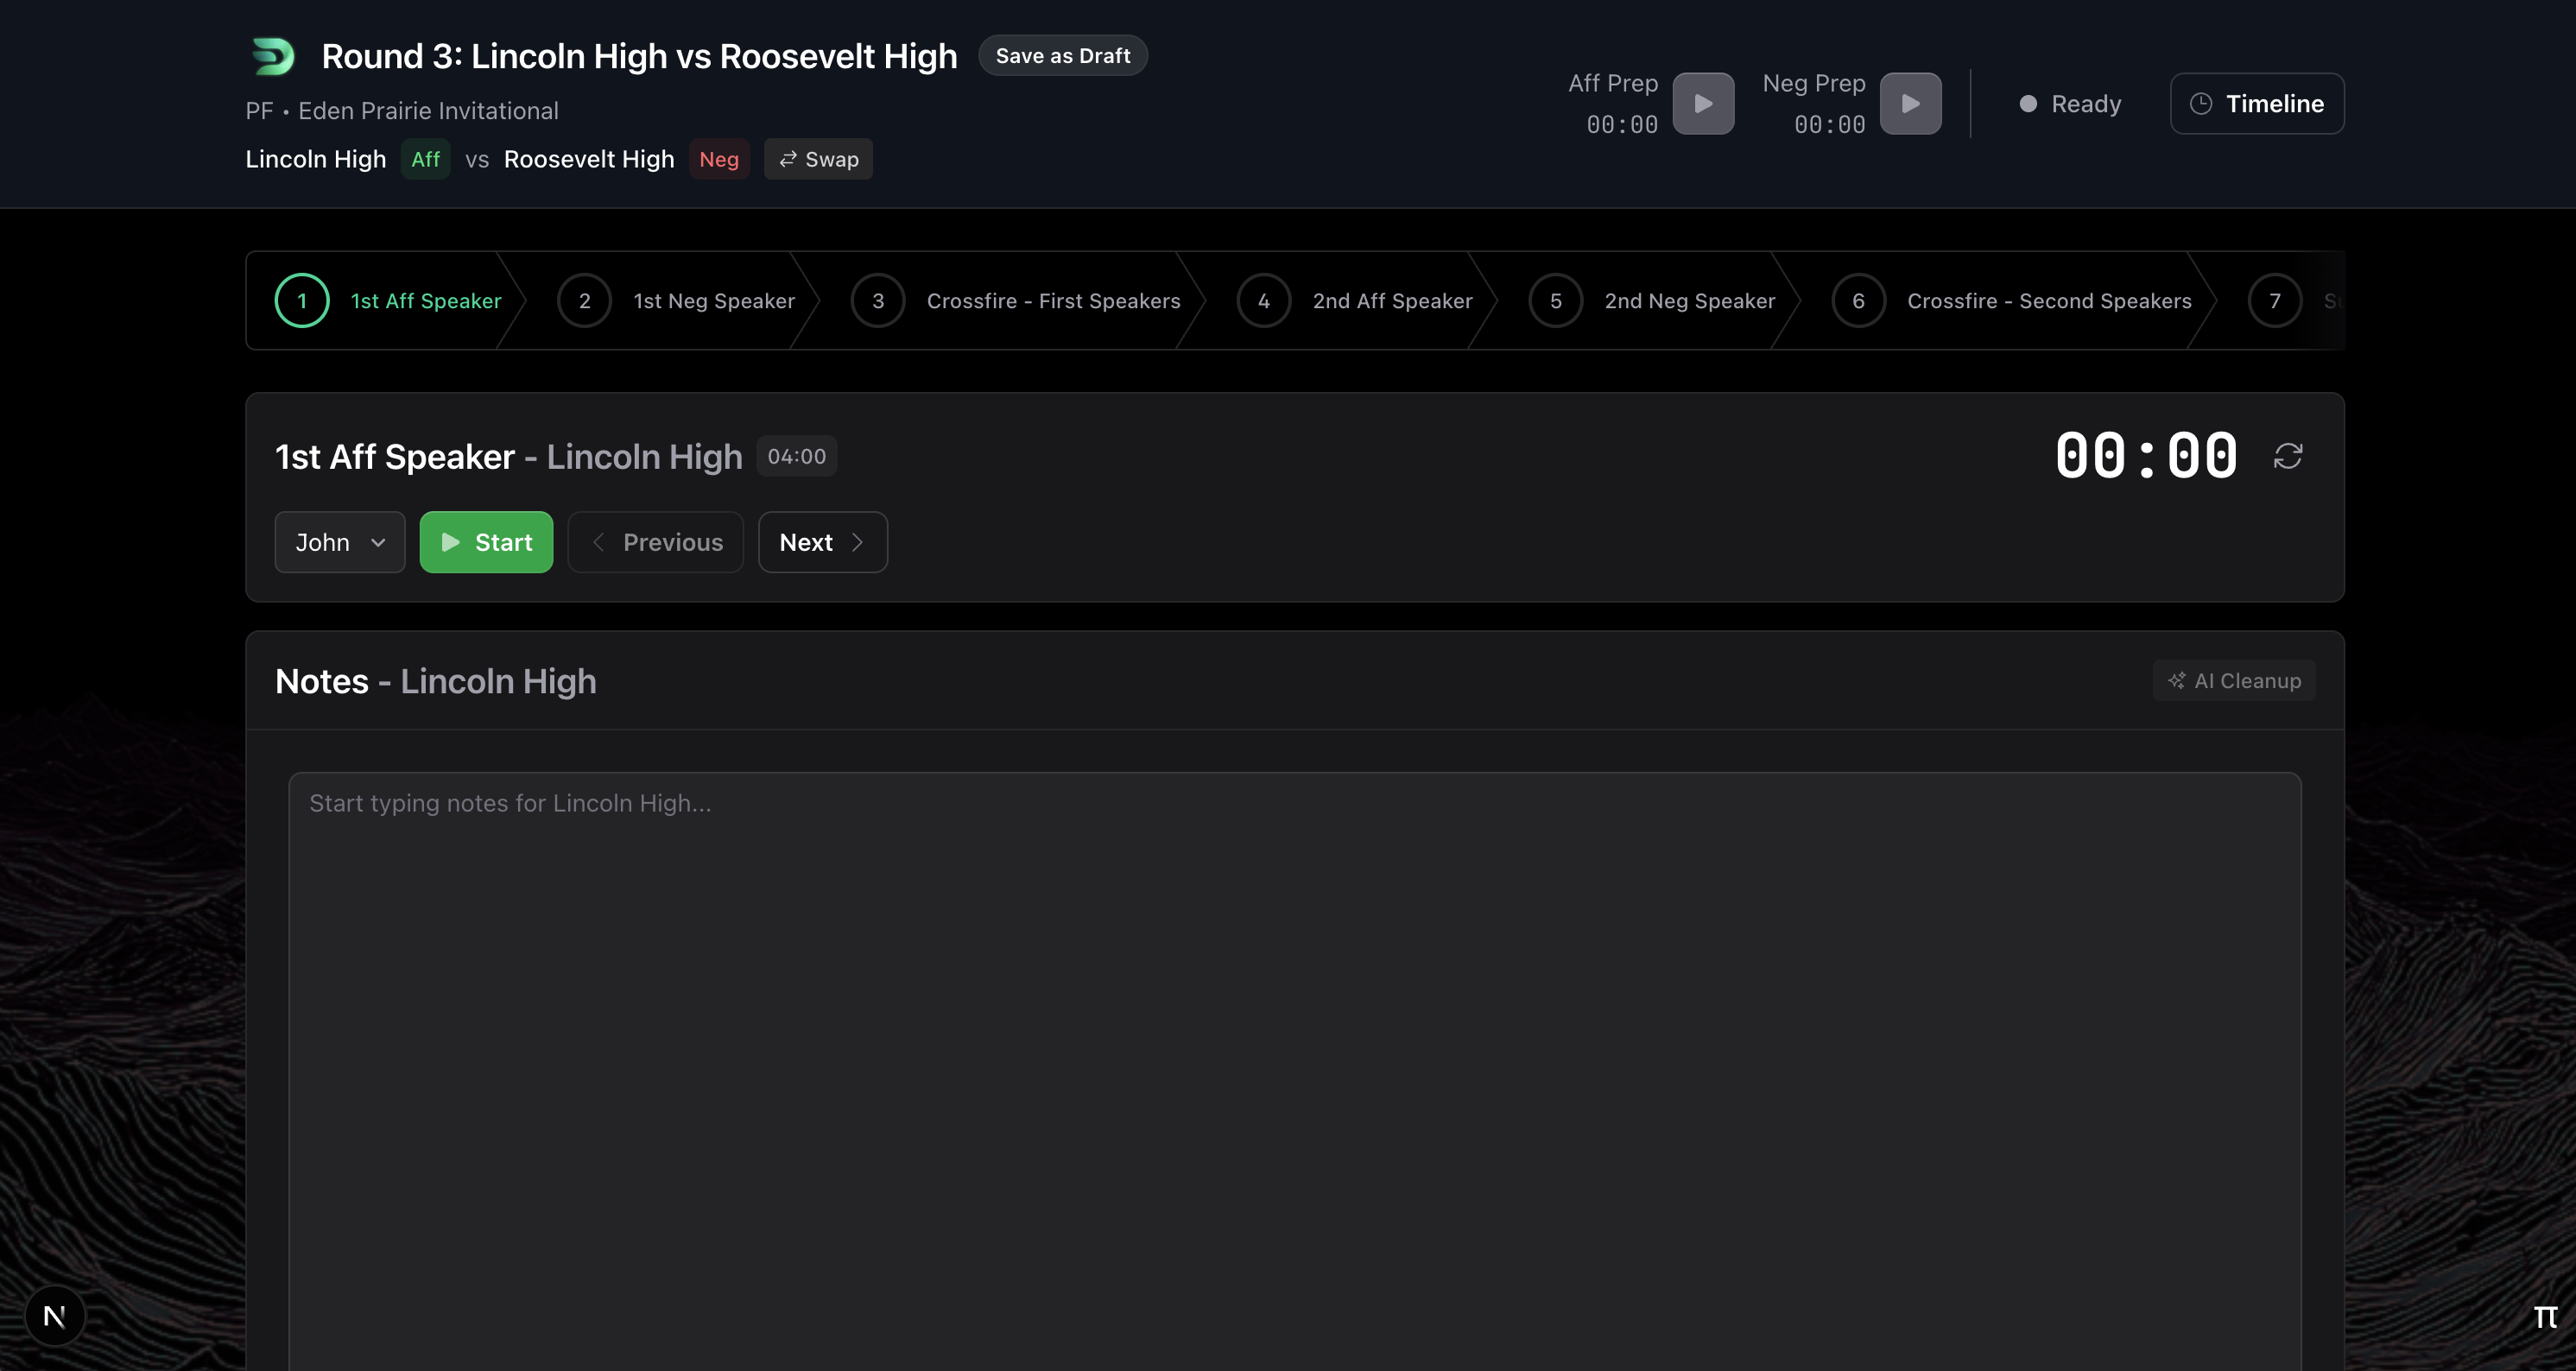Click Save as Draft
2576x1371 pixels.
[1062, 56]
